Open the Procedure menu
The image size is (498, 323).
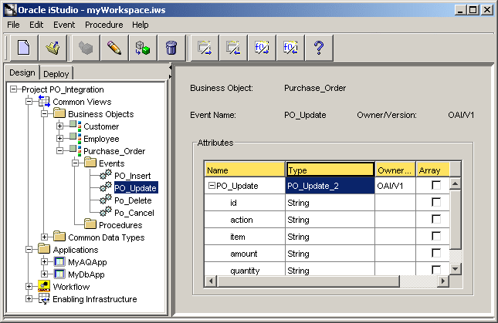(104, 25)
